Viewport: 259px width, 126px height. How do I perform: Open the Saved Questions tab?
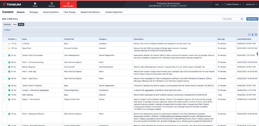coord(51,12)
